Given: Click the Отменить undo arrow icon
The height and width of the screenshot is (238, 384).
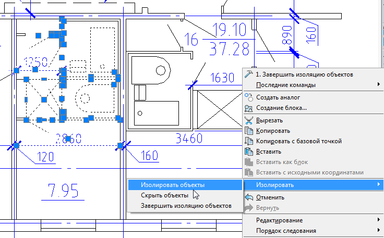Looking at the screenshot, I should pyautogui.click(x=249, y=197).
